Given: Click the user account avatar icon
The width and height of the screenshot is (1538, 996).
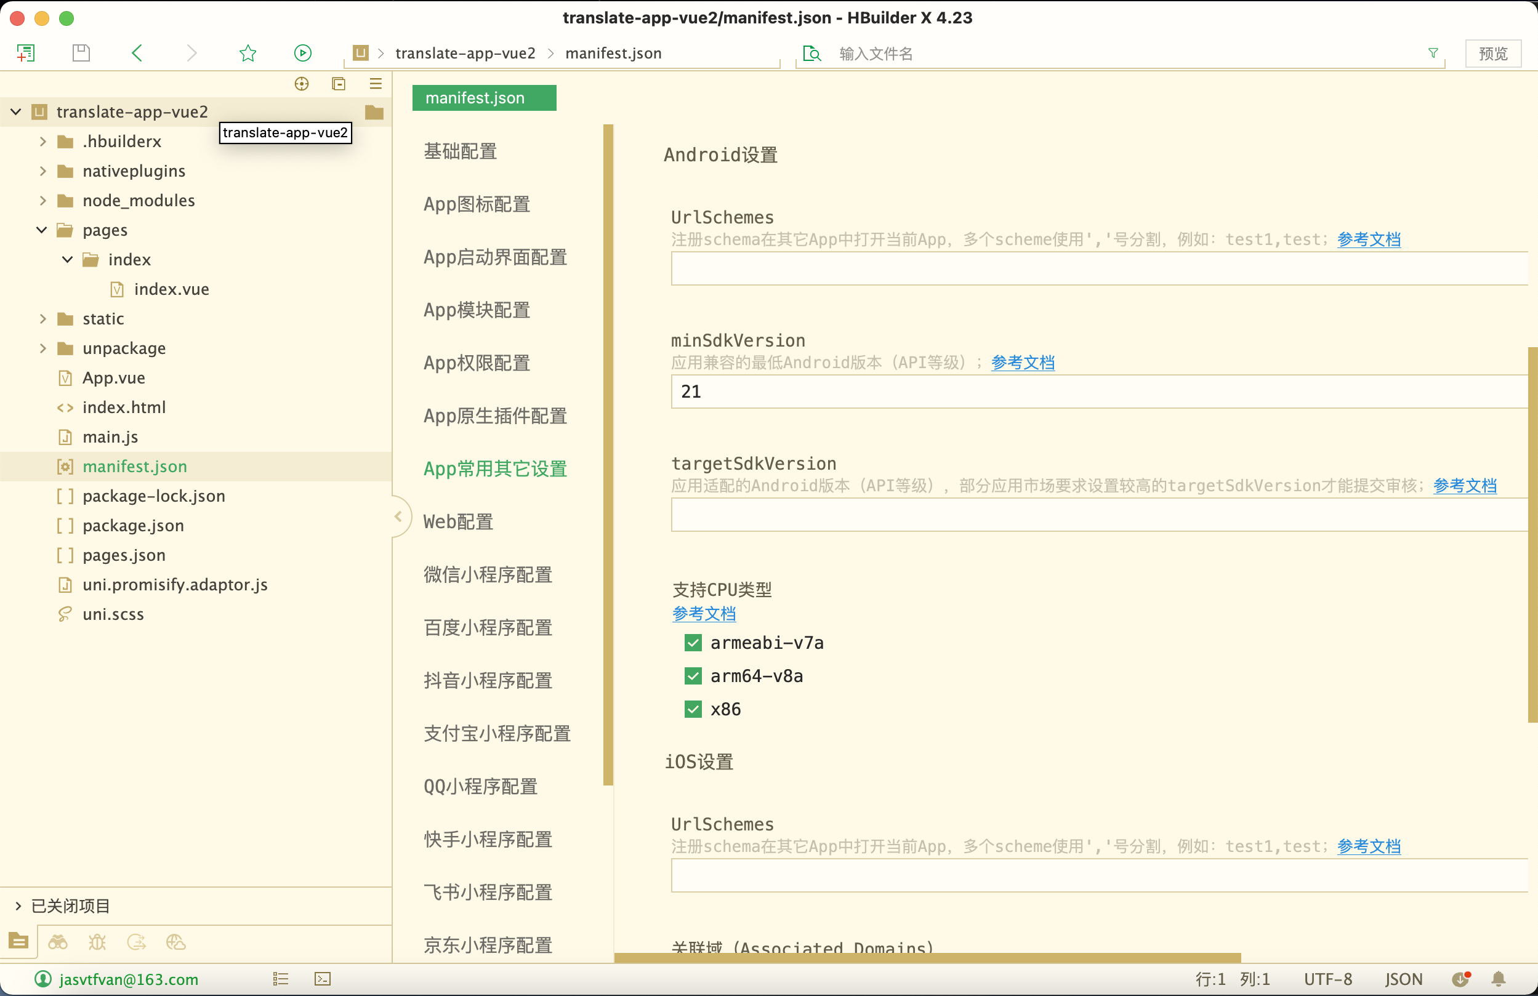Looking at the screenshot, I should 42,979.
